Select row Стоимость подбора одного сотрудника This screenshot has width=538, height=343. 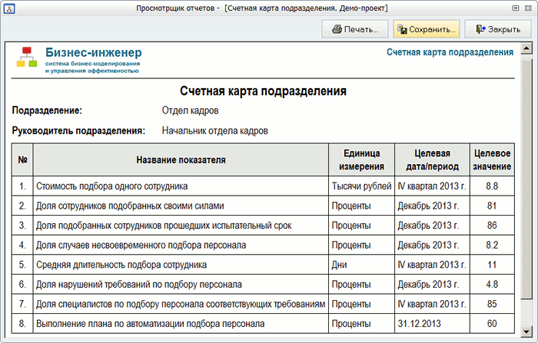click(x=263, y=186)
